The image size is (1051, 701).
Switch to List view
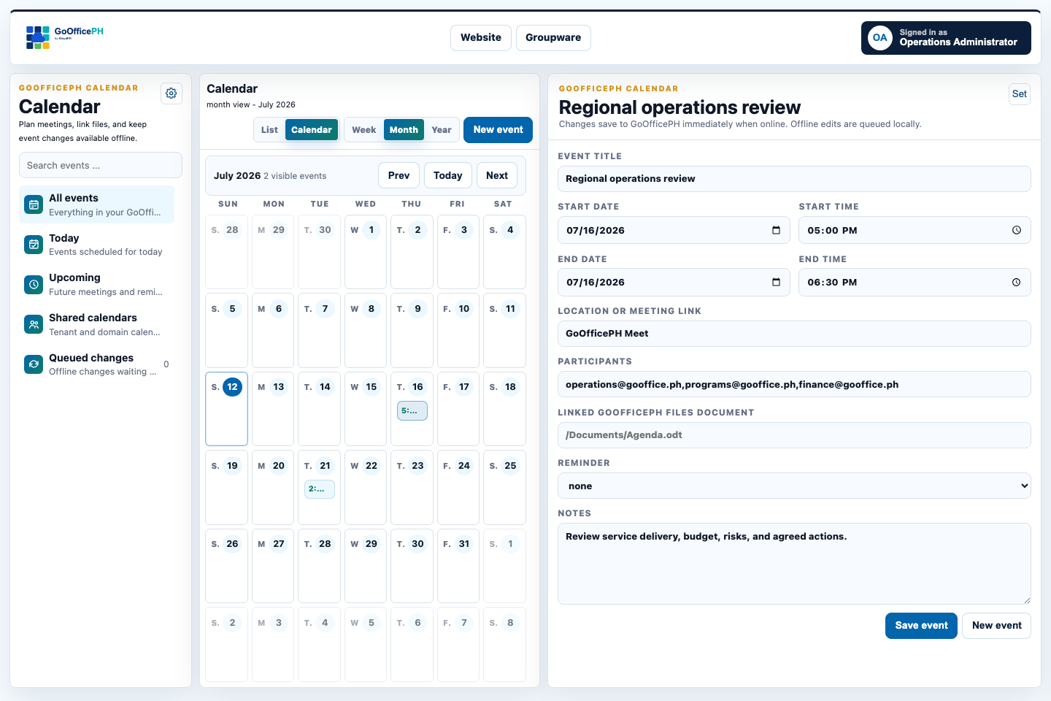[x=269, y=130]
